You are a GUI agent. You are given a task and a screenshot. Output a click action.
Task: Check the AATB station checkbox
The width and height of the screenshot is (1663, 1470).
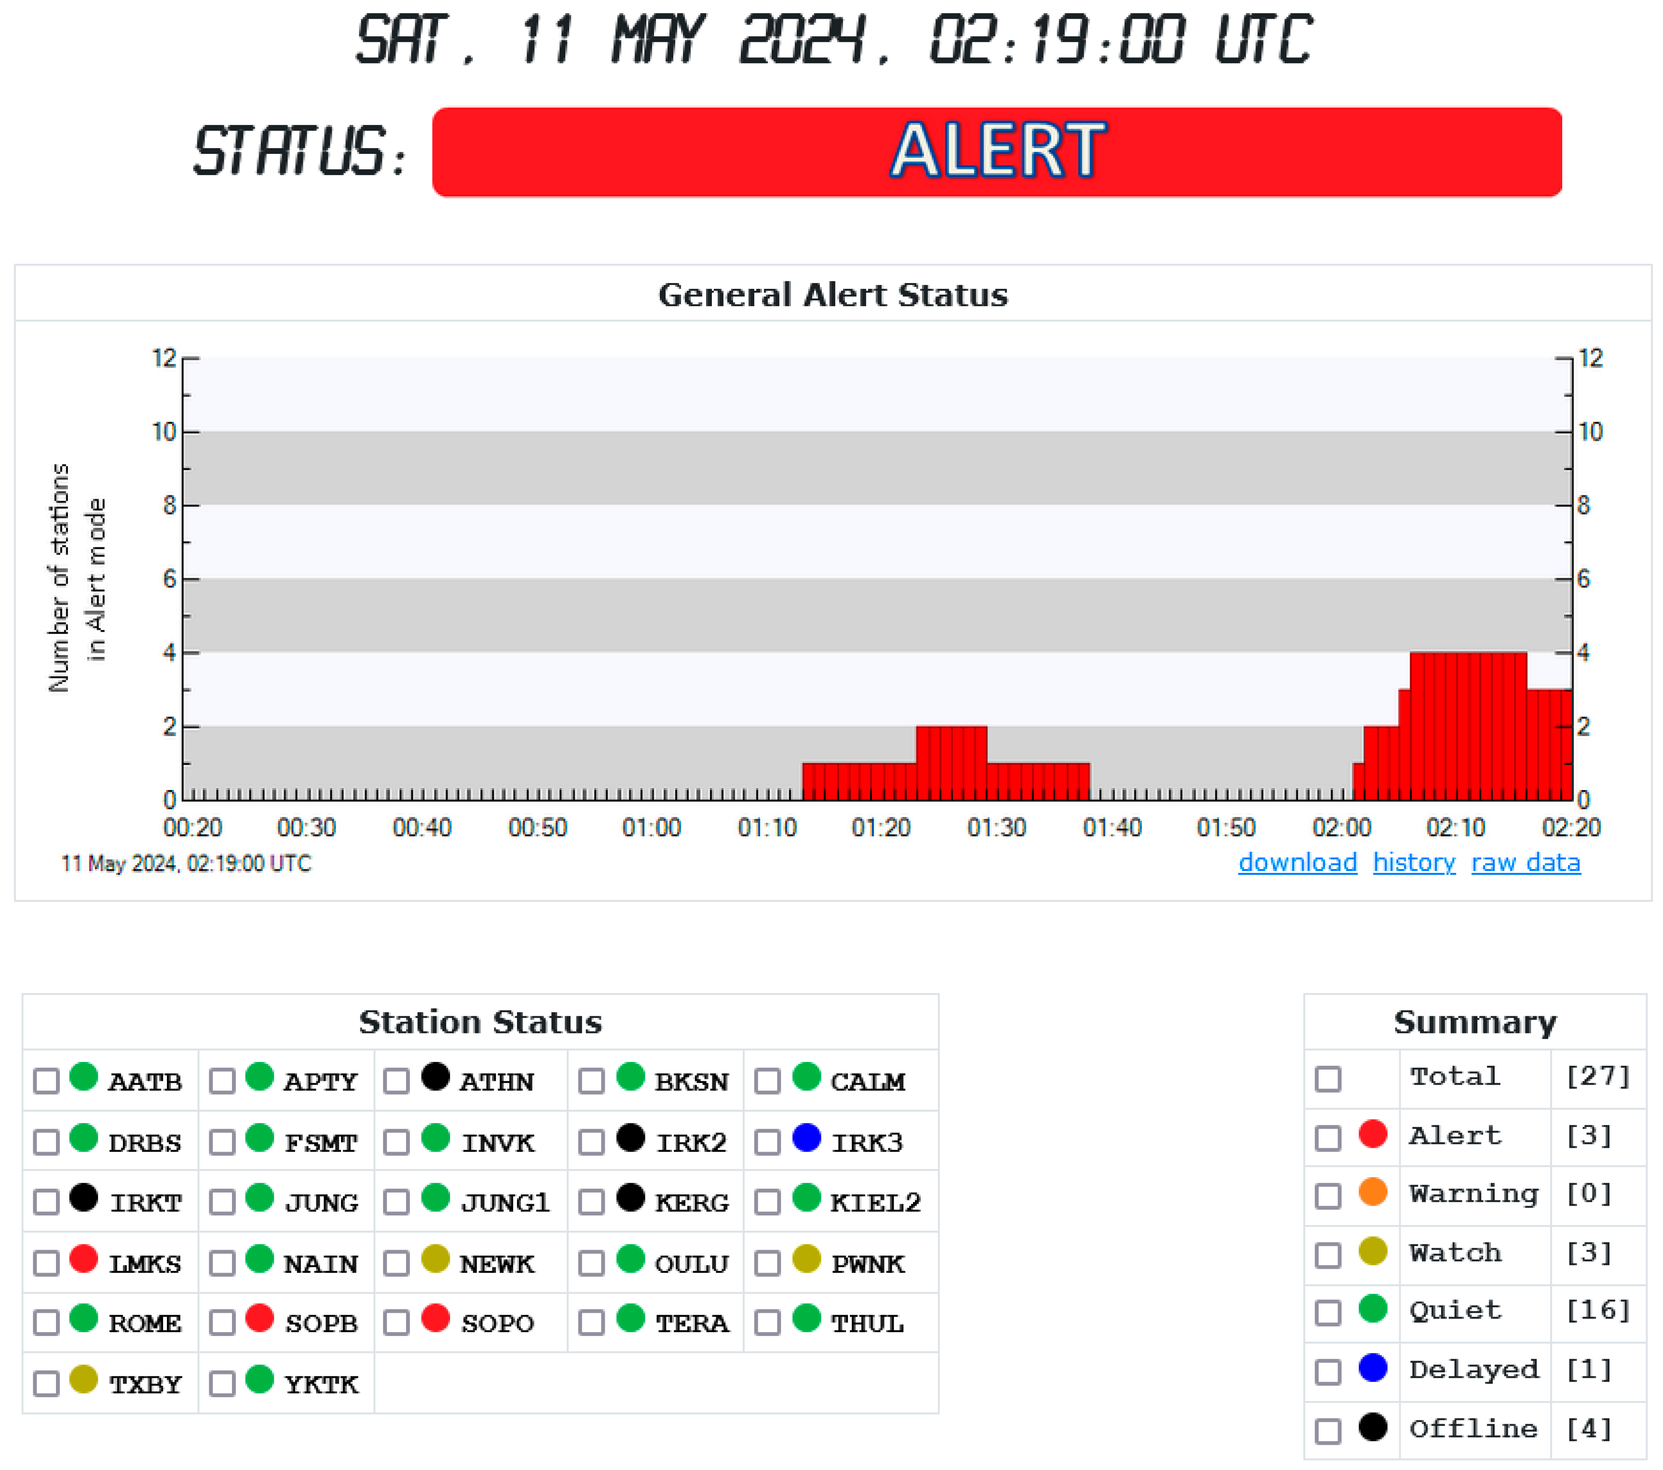coord(46,1081)
